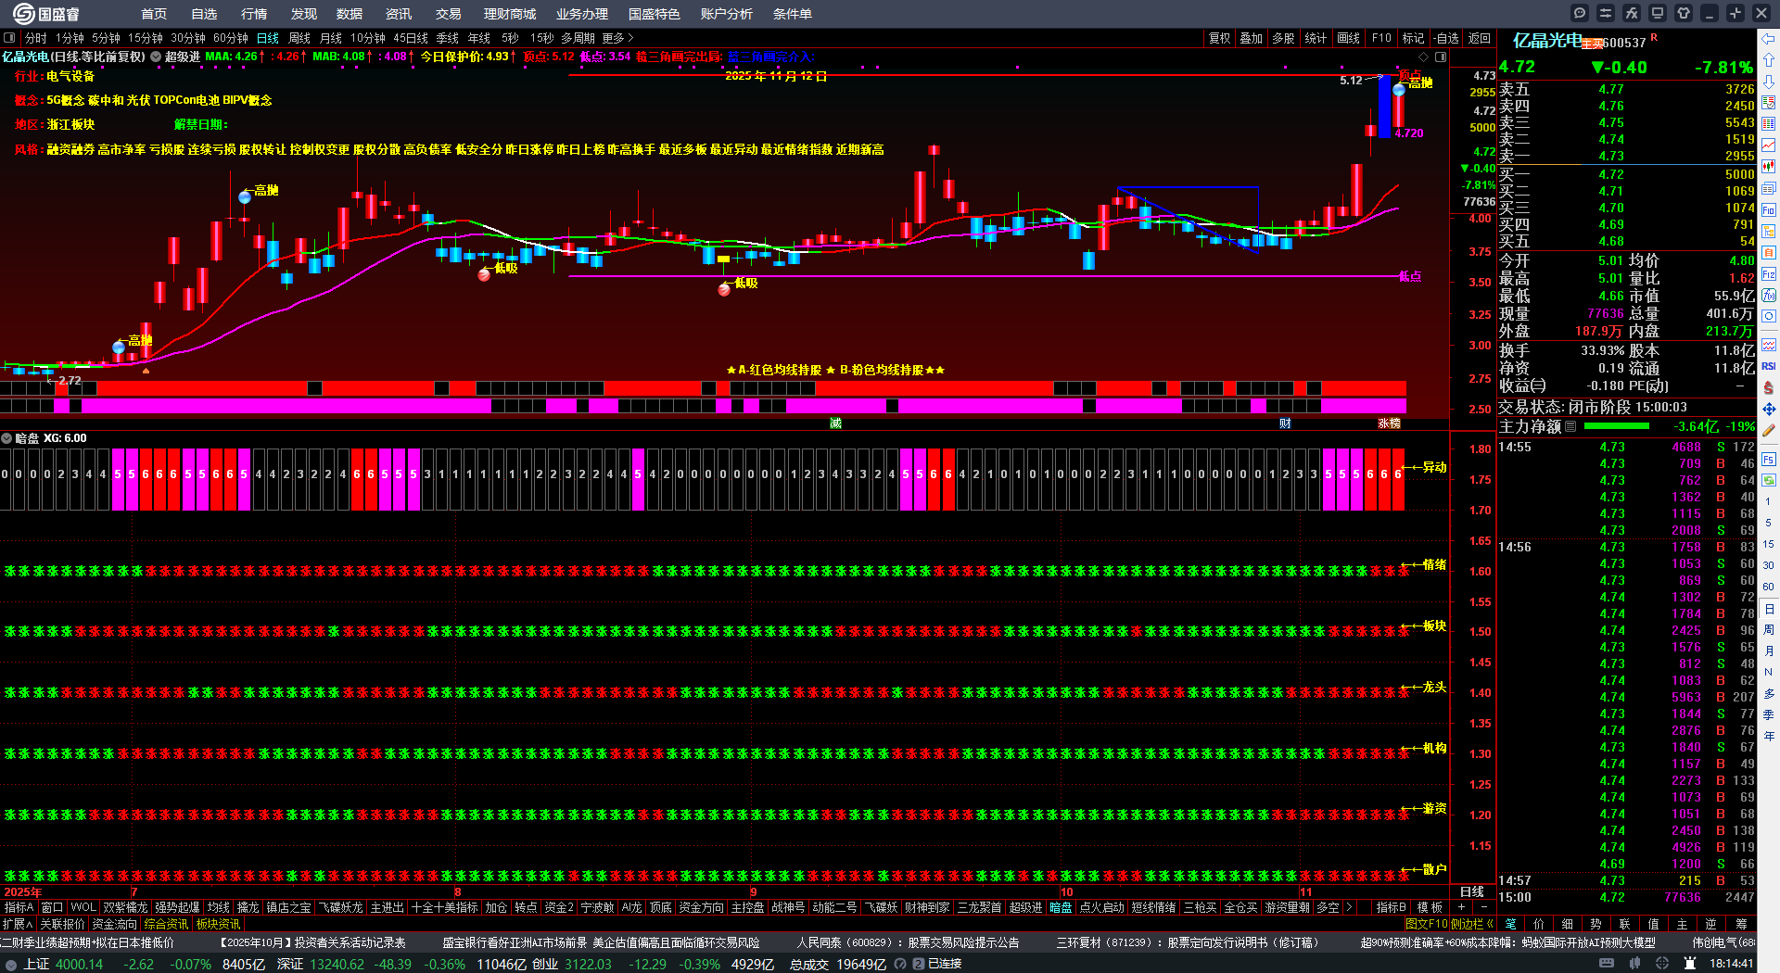Open the message chat bubble icon
Screen dimensions: 1780x973
[1580, 13]
